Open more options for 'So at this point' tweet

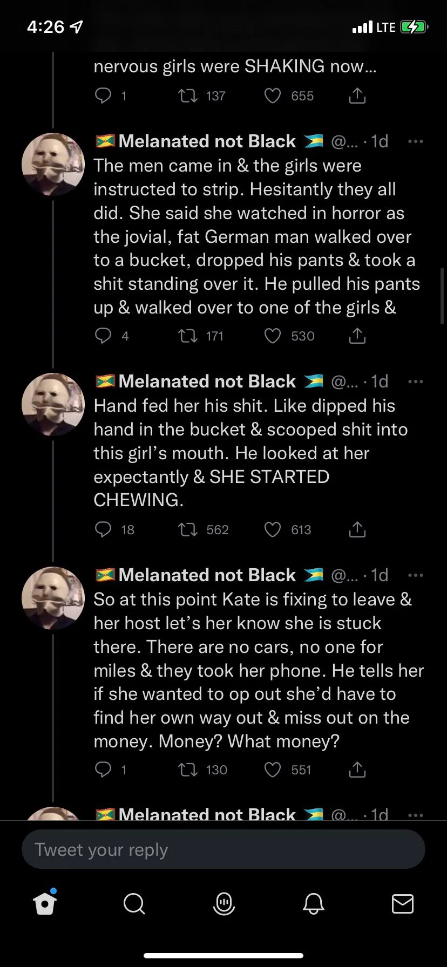(415, 575)
